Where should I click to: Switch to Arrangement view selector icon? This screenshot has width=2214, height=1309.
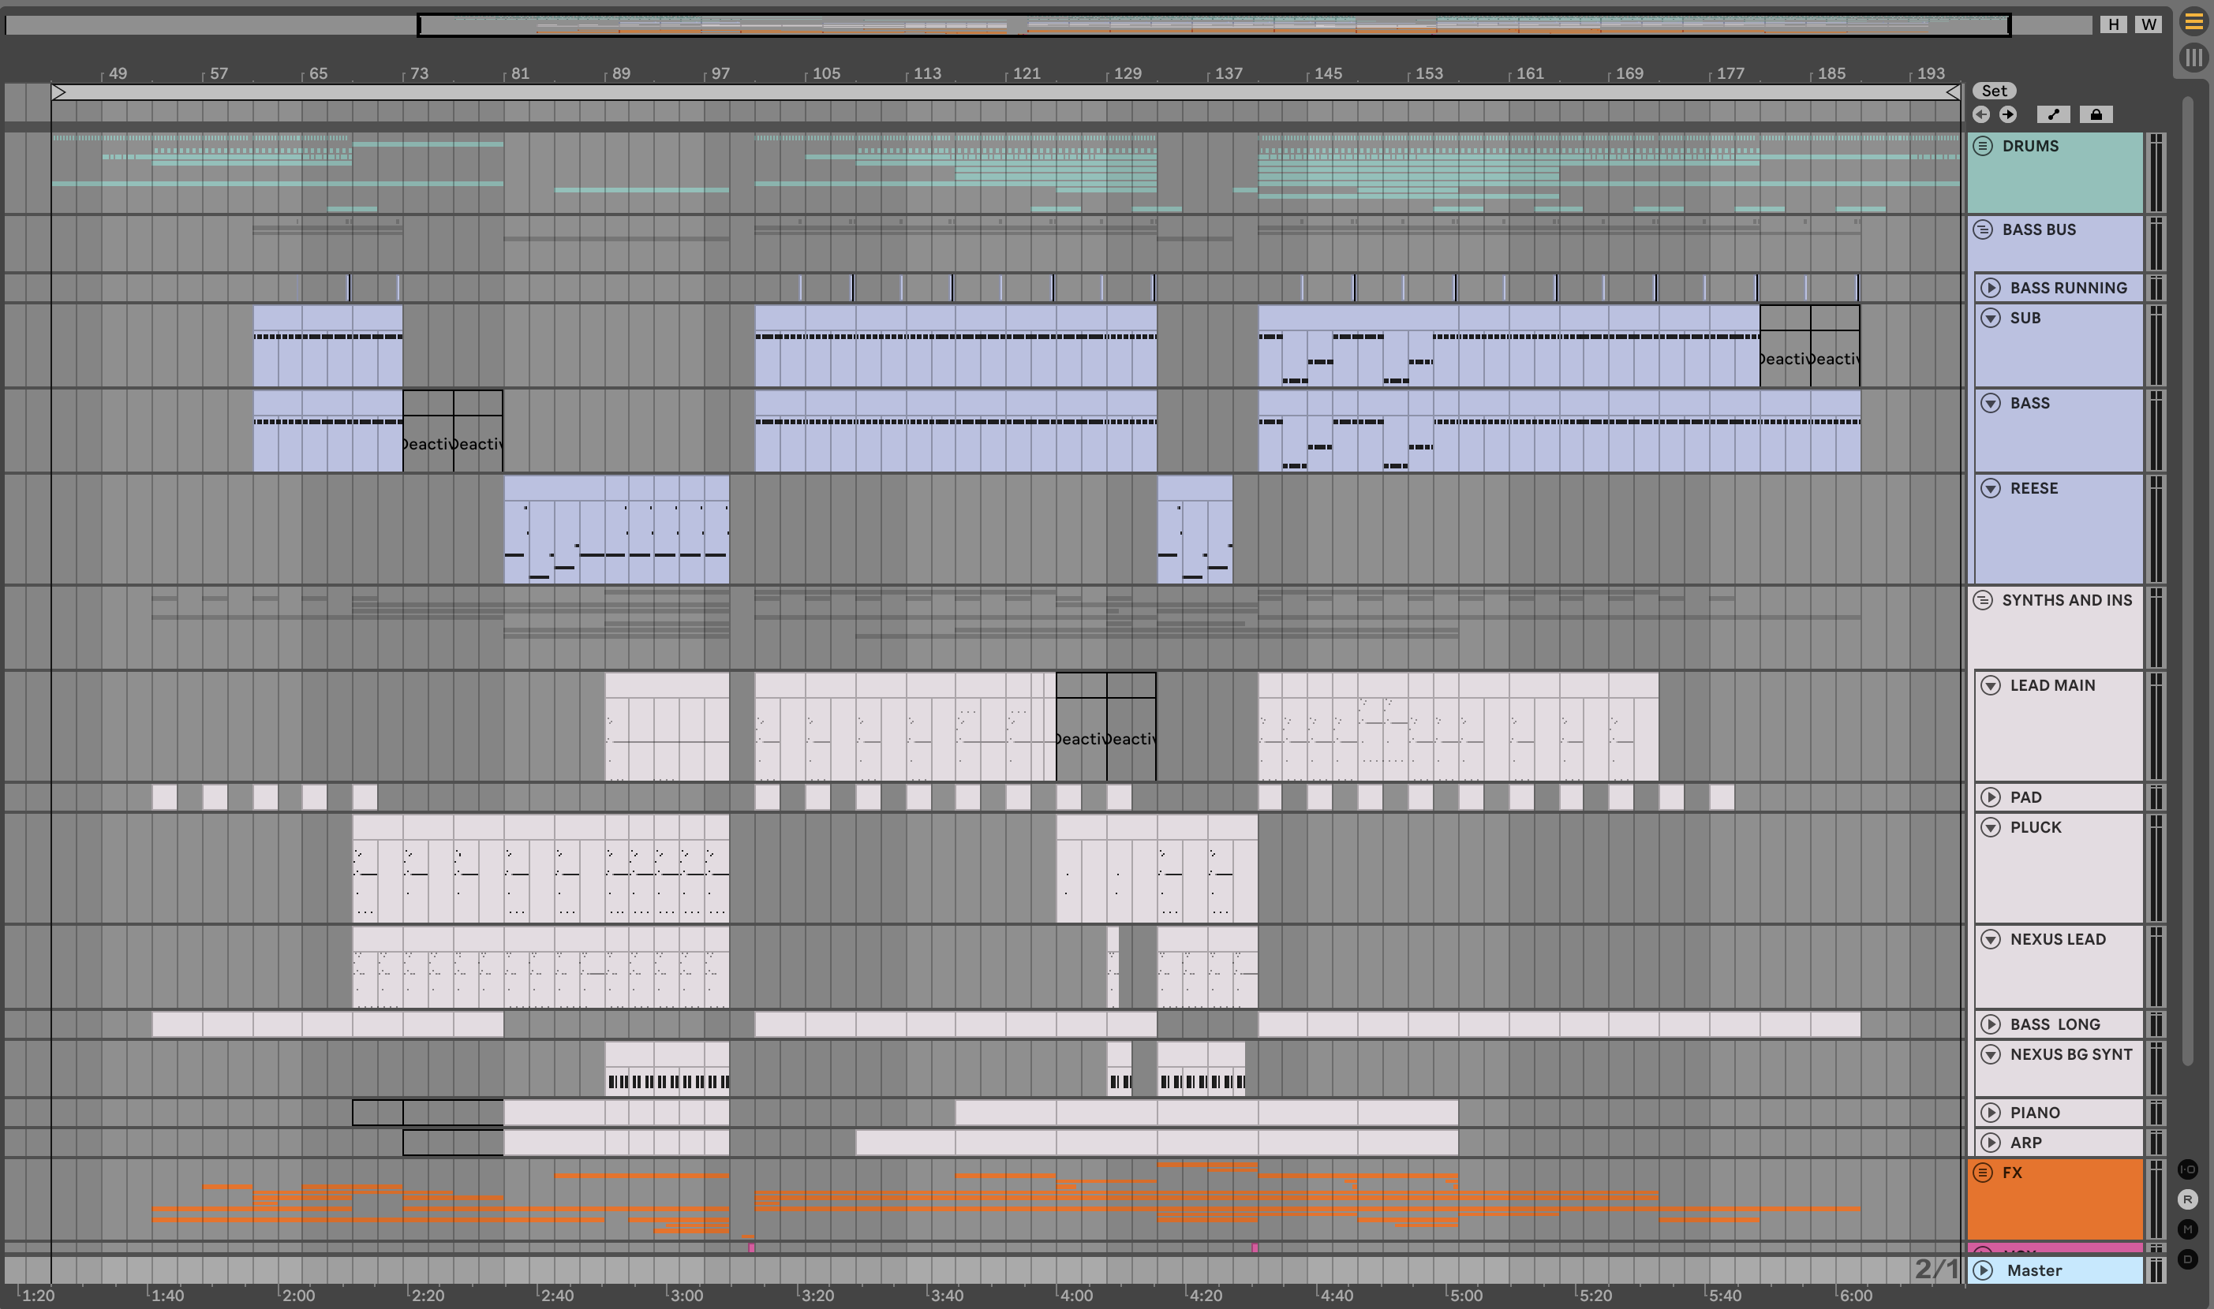(x=2193, y=22)
